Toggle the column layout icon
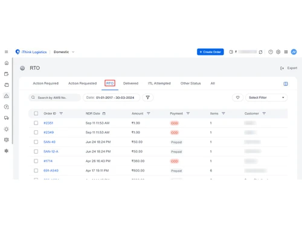This screenshot has width=302, height=226. click(x=286, y=84)
